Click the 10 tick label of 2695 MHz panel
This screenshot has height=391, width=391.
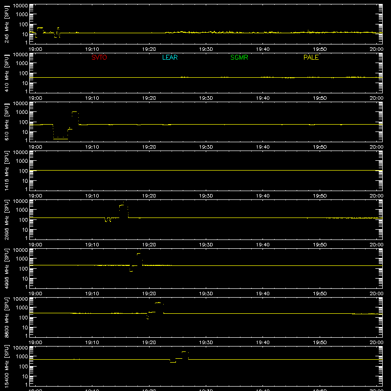[25, 230]
